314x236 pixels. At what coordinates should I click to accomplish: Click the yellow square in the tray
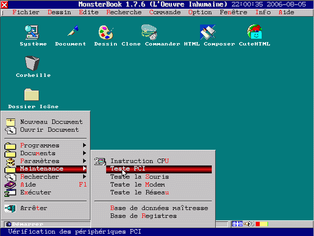coord(263,224)
